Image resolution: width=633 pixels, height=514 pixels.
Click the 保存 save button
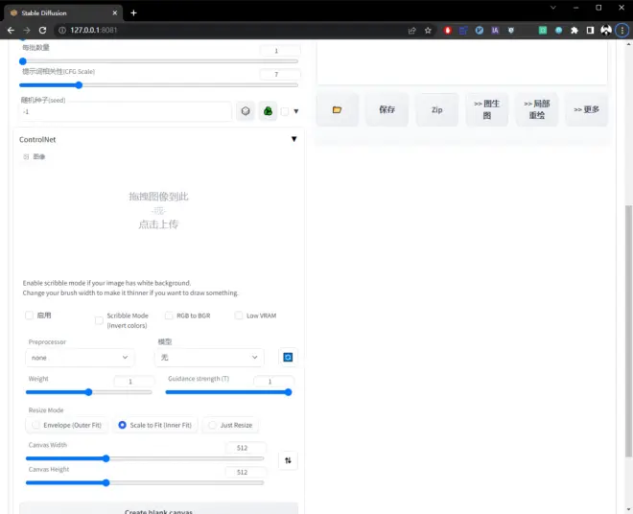[387, 110]
